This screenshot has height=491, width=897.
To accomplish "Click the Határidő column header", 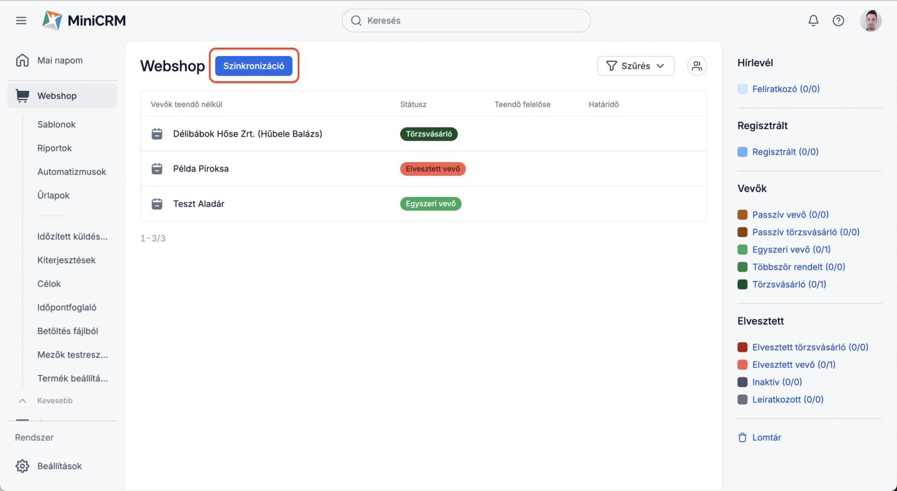I will 604,104.
